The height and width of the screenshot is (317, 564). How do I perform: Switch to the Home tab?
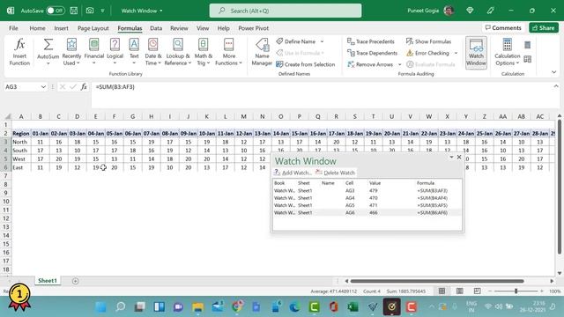click(37, 28)
